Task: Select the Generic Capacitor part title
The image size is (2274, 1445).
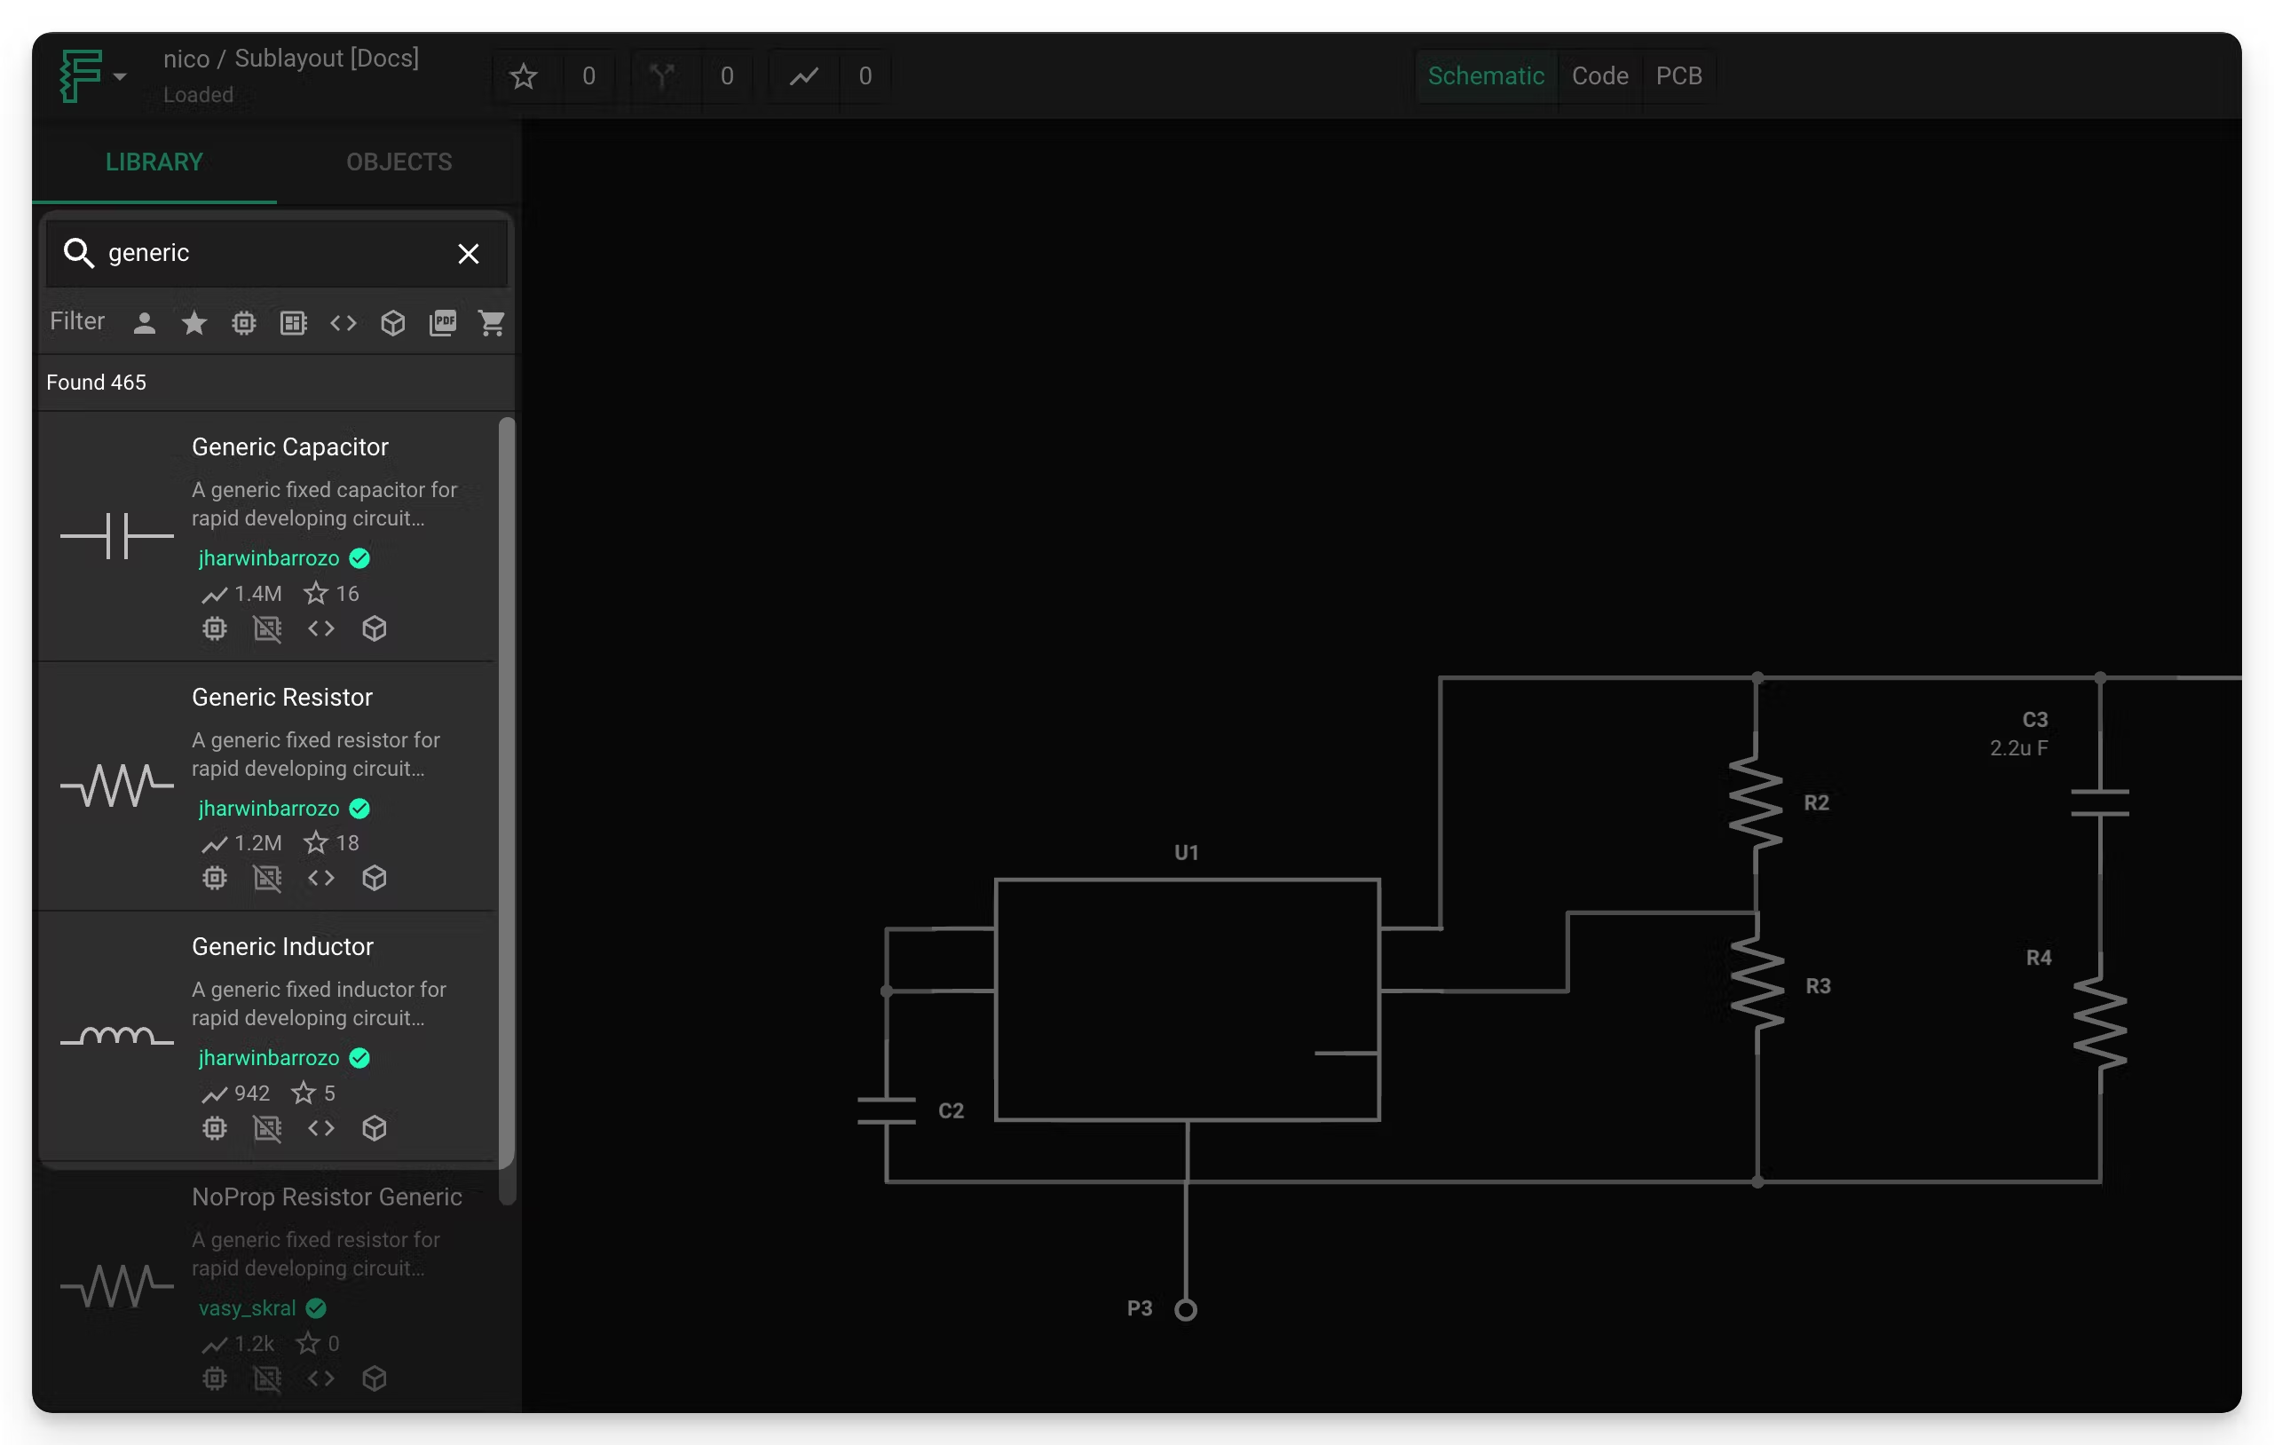Action: (290, 446)
